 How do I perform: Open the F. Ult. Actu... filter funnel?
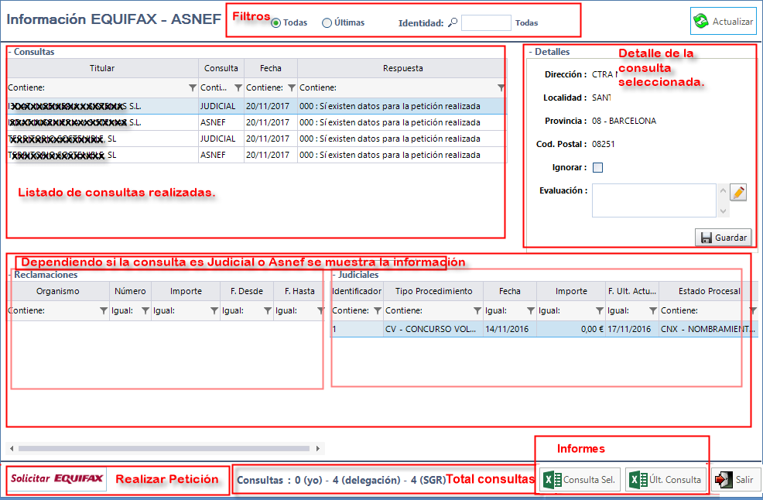[x=654, y=310]
